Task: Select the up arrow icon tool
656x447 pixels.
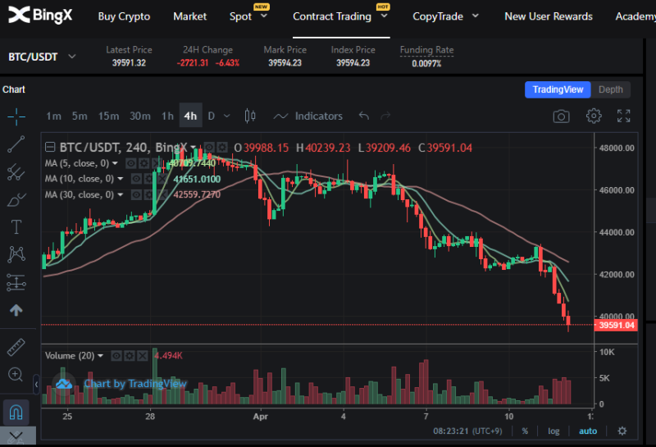Action: 16,310
